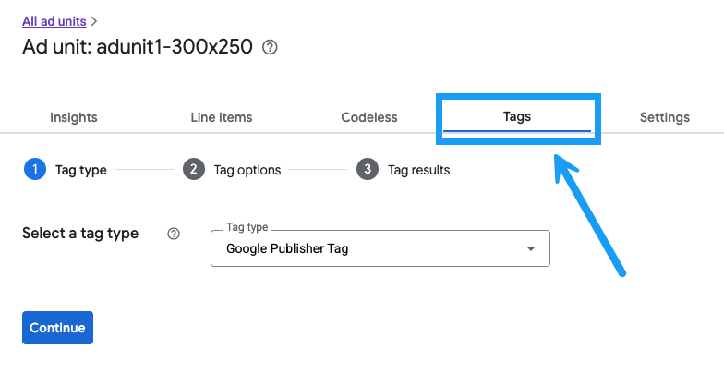This screenshot has width=724, height=373.
Task: Select the Tag type step label
Action: 81,170
